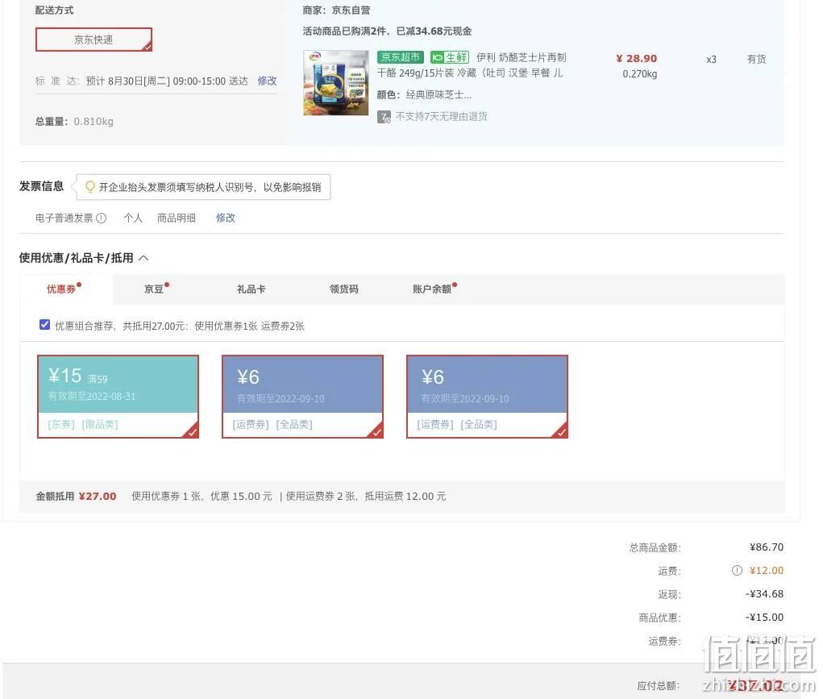Viewport: 823px width, 699px height.
Task: Switch to the 优惠券 tab
Action: [61, 289]
